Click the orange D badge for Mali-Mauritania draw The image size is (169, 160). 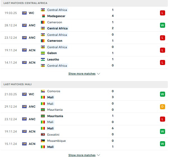(x=163, y=107)
